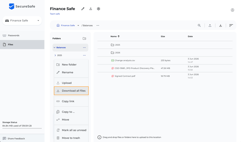Click the toolbar download icon
The height and width of the screenshot is (142, 241).
pos(220,25)
